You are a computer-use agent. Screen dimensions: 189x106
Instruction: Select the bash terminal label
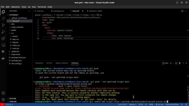pos(165,63)
